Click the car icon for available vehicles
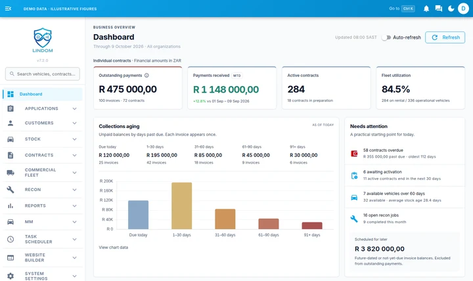This screenshot has width=473, height=281. pos(354,197)
